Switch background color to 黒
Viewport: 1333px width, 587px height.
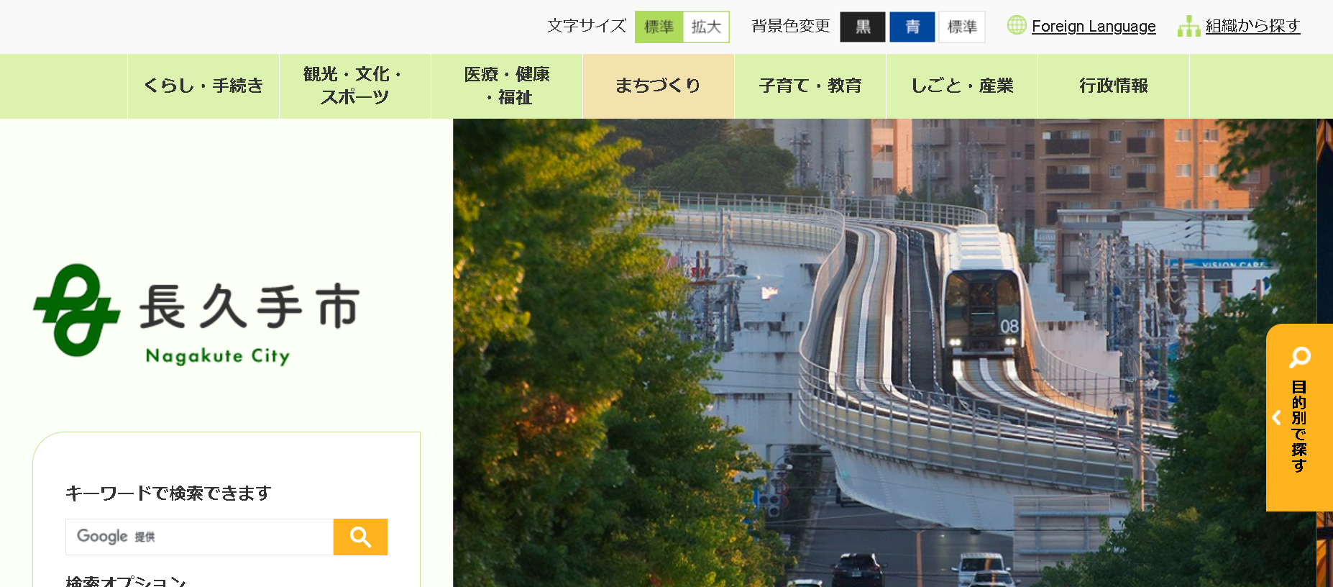(x=863, y=27)
